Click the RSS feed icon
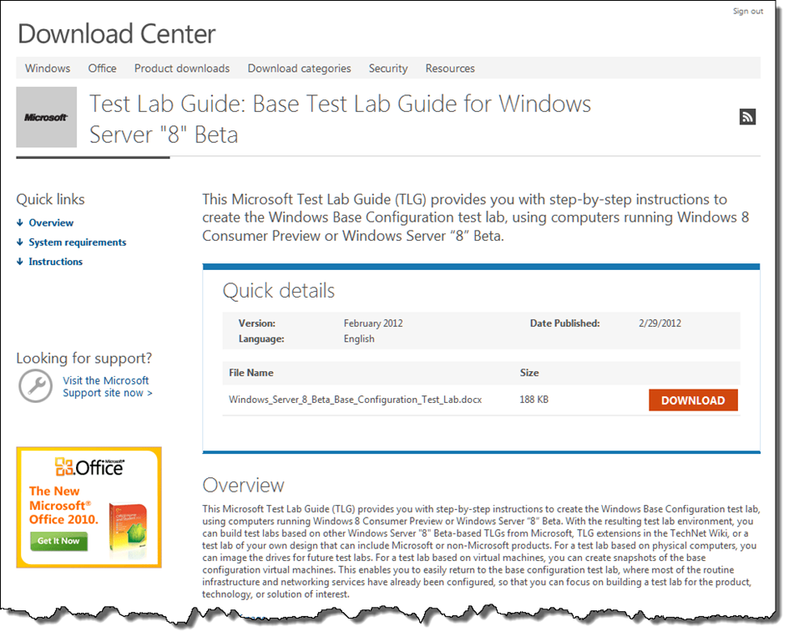The width and height of the screenshot is (789, 642). click(x=747, y=116)
